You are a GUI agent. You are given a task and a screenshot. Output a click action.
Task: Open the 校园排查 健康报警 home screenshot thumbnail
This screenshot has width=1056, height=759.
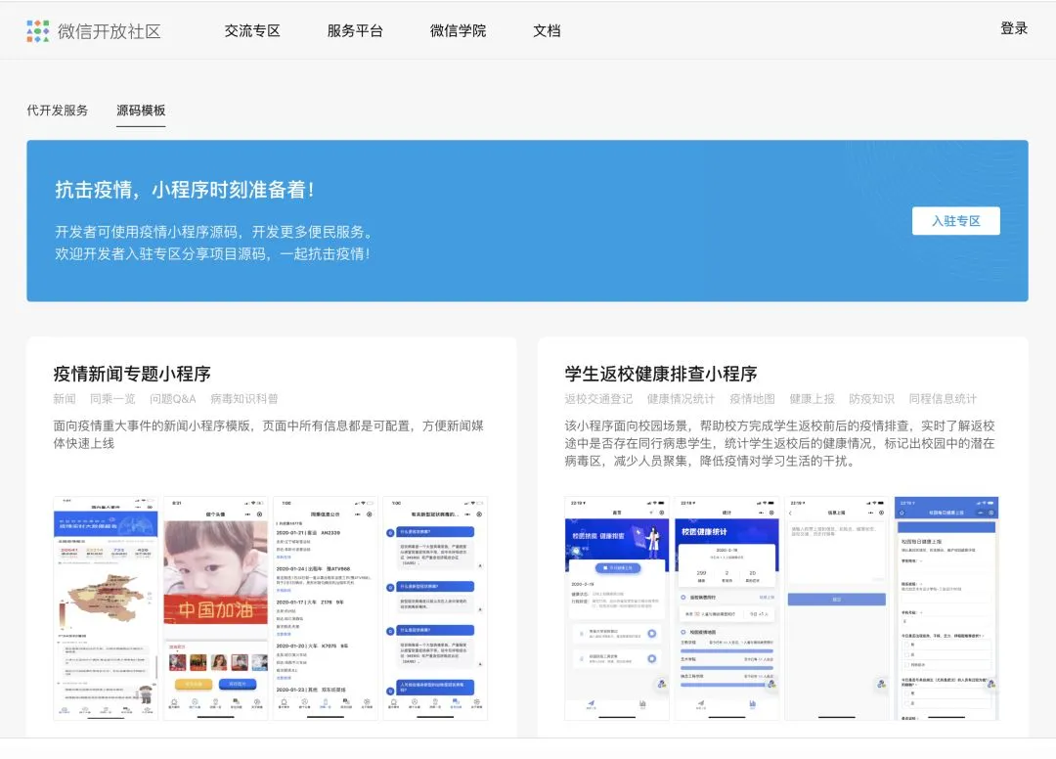click(x=617, y=608)
